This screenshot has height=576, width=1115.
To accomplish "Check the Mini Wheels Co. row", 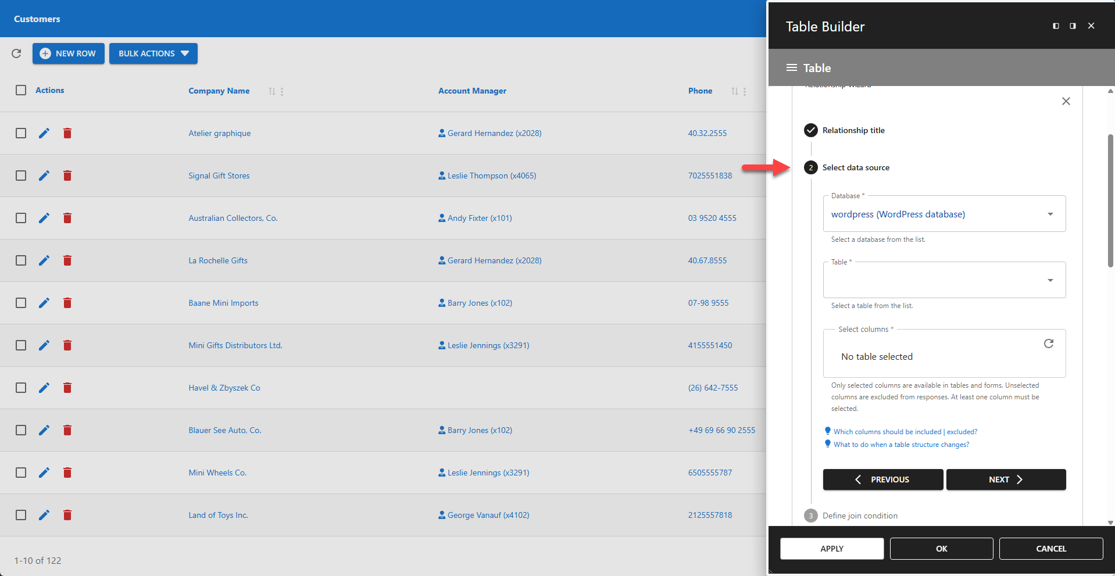I will click(x=21, y=473).
